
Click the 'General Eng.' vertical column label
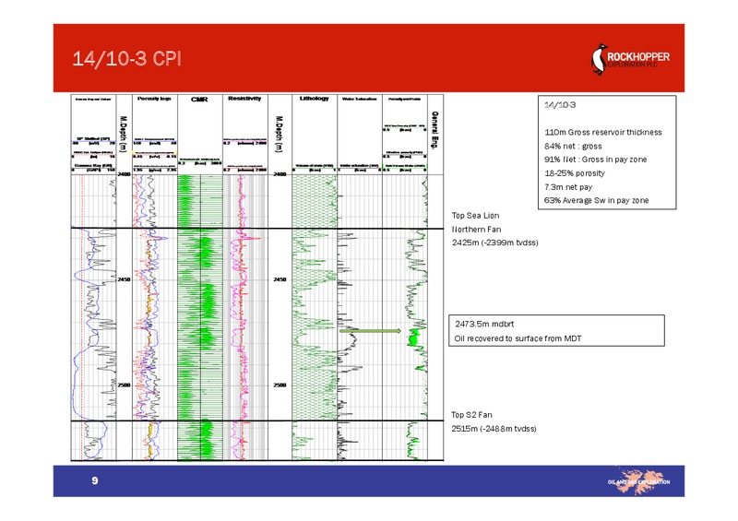(435, 130)
